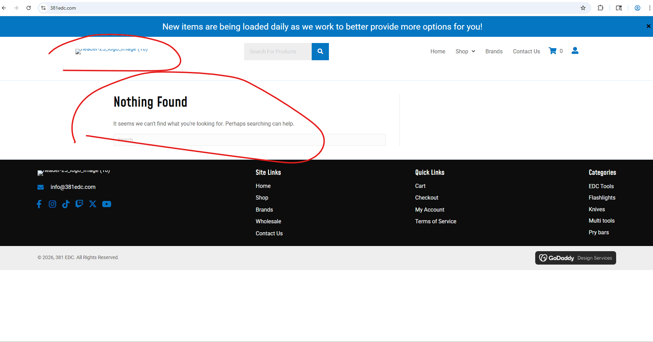
Task: Click the GoDaddy Design Services badge
Action: (x=575, y=258)
